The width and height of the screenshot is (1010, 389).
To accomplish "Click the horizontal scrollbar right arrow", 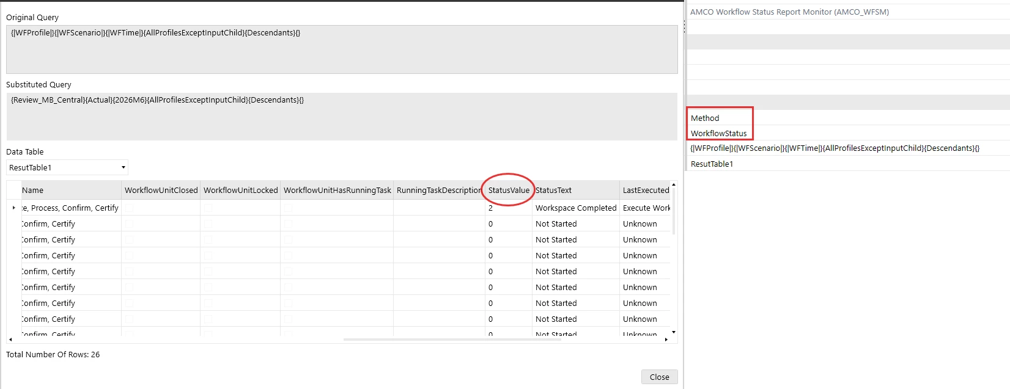I will point(666,340).
